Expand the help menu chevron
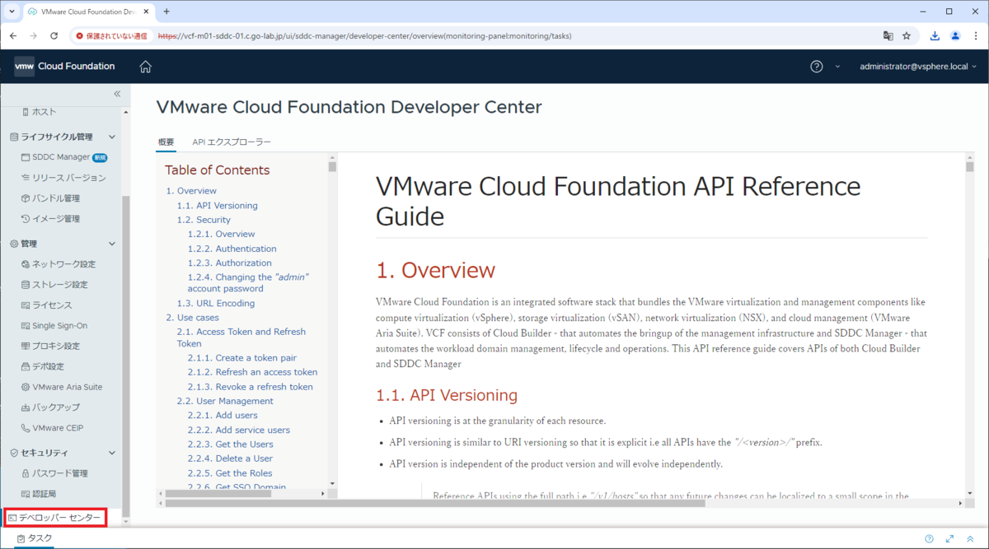Image resolution: width=989 pixels, height=549 pixels. pos(837,67)
